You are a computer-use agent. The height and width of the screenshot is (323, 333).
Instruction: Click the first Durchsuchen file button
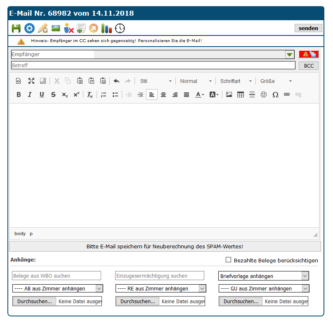tap(34, 301)
